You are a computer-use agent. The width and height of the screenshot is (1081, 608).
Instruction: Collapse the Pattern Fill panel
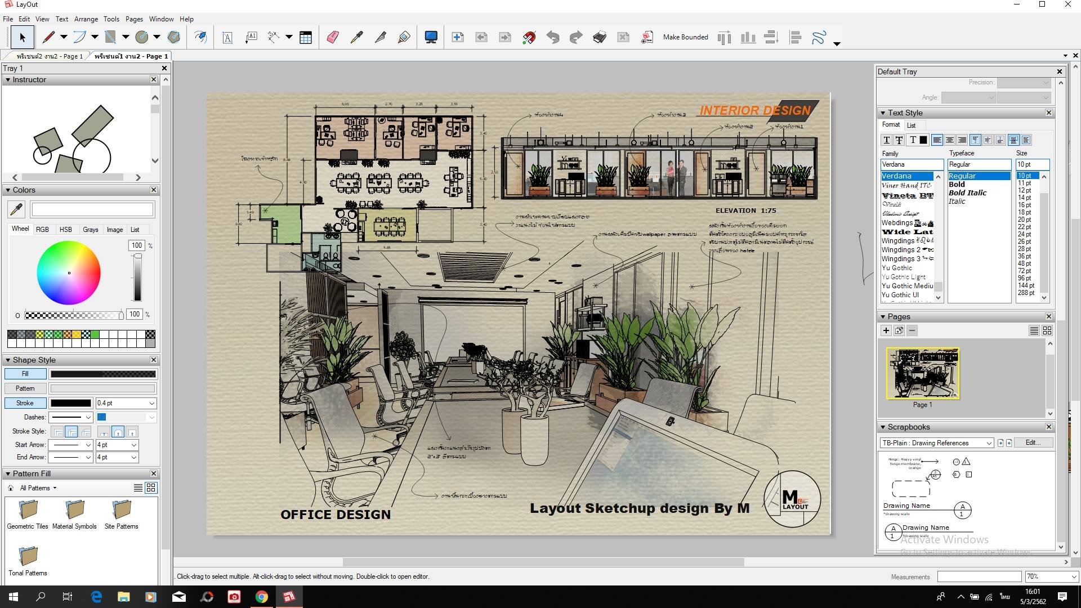pyautogui.click(x=8, y=474)
